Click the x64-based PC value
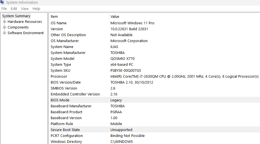The image size is (260, 144). coord(122,65)
